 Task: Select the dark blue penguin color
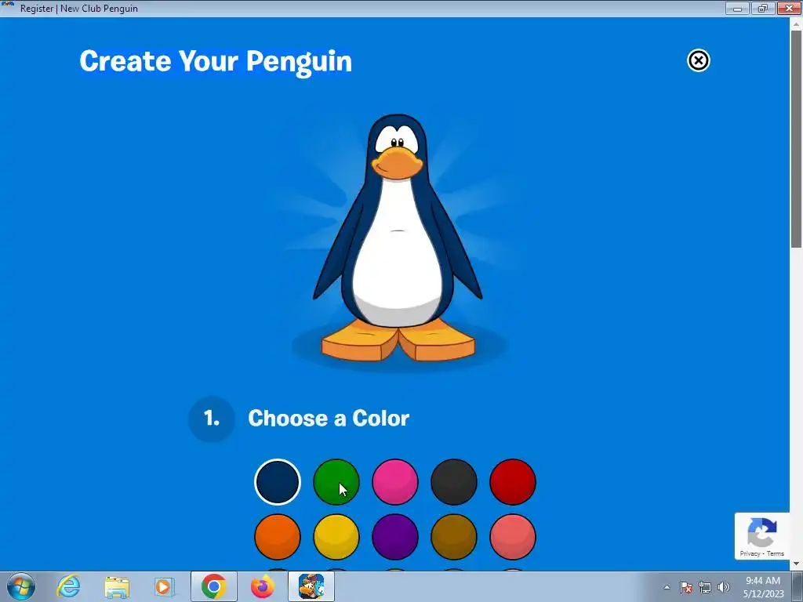click(x=277, y=482)
